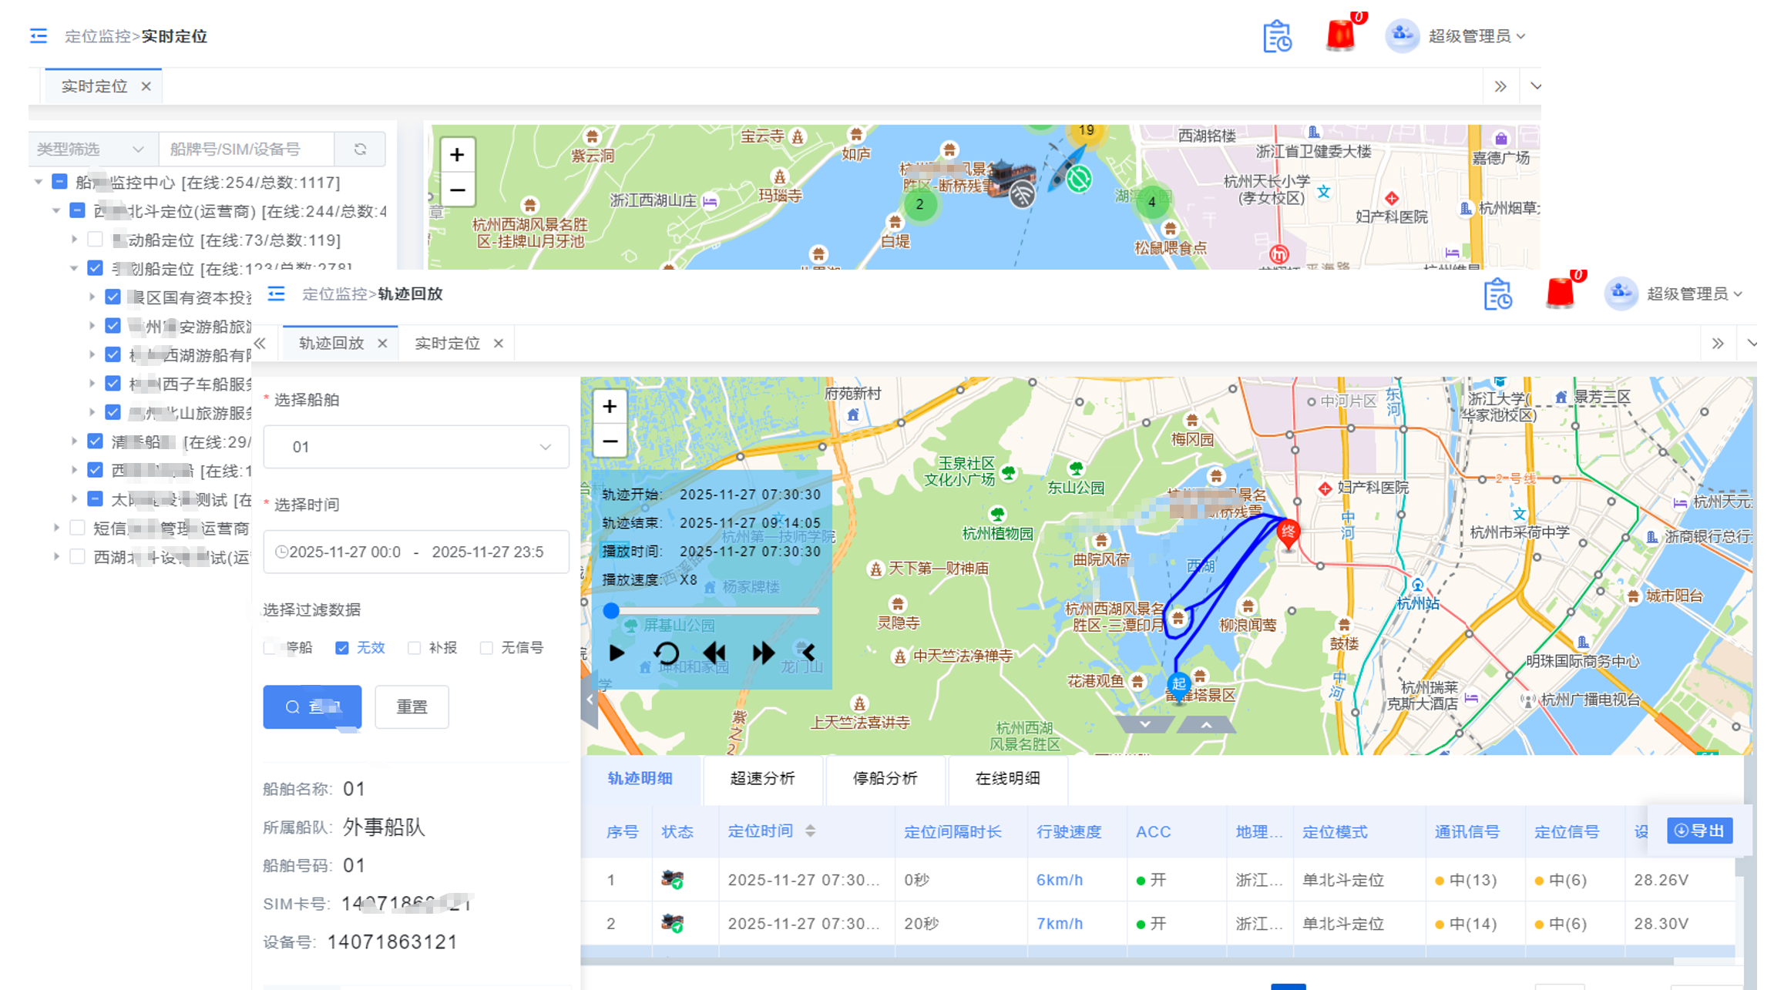This screenshot has height=990, width=1774.
Task: Open the alarm icon in the real-time window header
Action: [x=1341, y=35]
